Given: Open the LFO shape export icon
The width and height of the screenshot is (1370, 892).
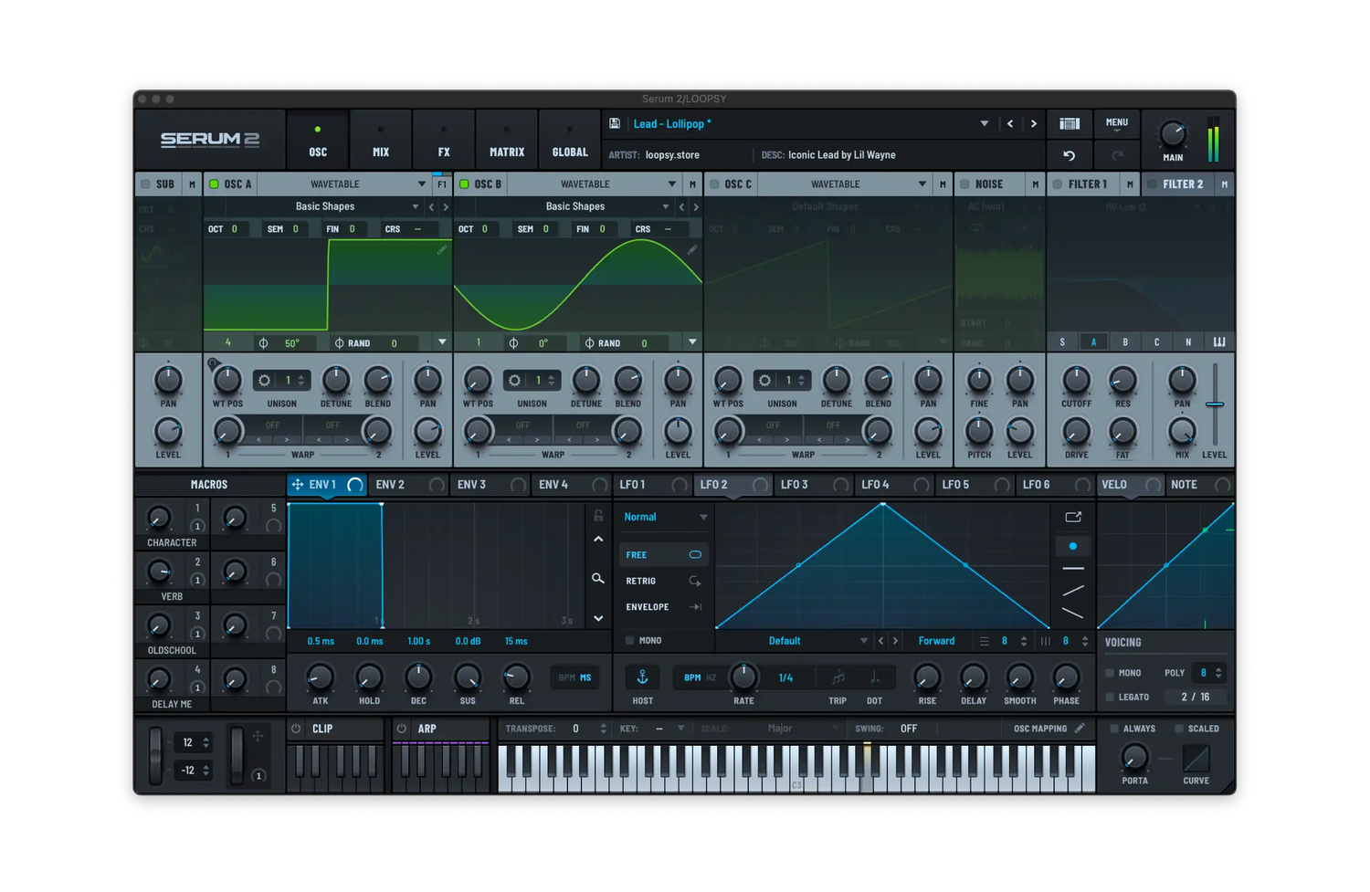Looking at the screenshot, I should [1073, 517].
